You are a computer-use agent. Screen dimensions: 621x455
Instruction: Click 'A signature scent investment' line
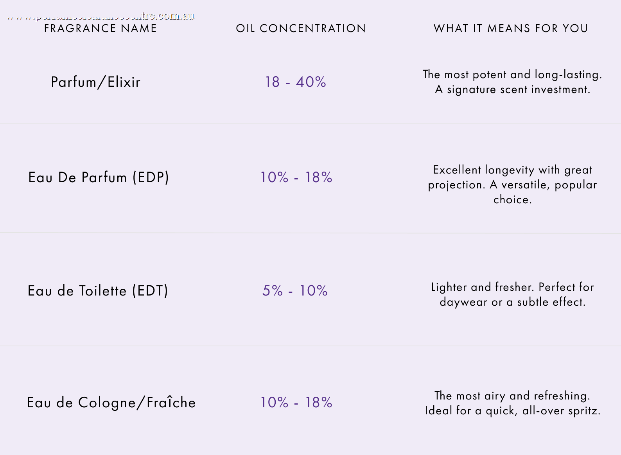512,90
